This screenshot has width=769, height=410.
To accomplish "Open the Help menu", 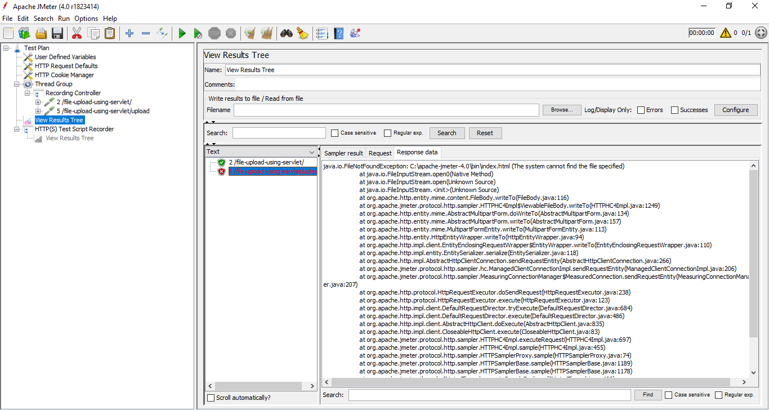I will 110,19.
